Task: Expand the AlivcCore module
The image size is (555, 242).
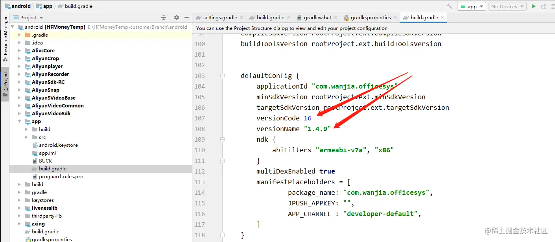Action: [20, 50]
